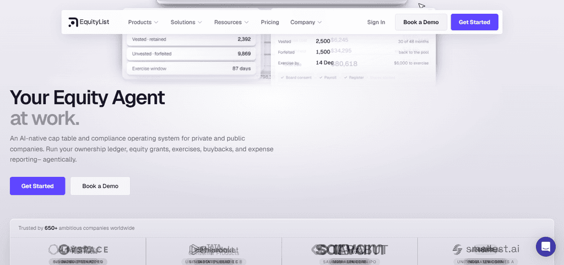Screen dimensions: 564x265
Task: Toggle the Payroll check item
Action: click(327, 77)
